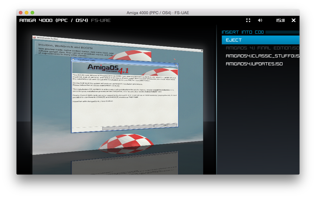
Task: Close the FS-UAE menu with X
Action: (294, 20)
